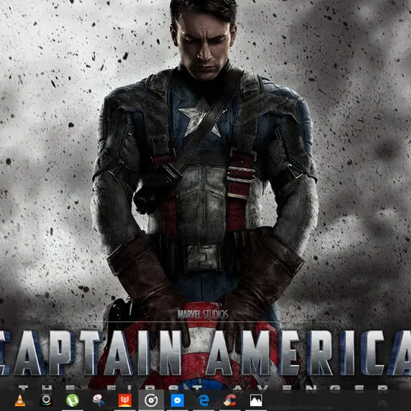Open the Photos app mountain icon

click(256, 400)
